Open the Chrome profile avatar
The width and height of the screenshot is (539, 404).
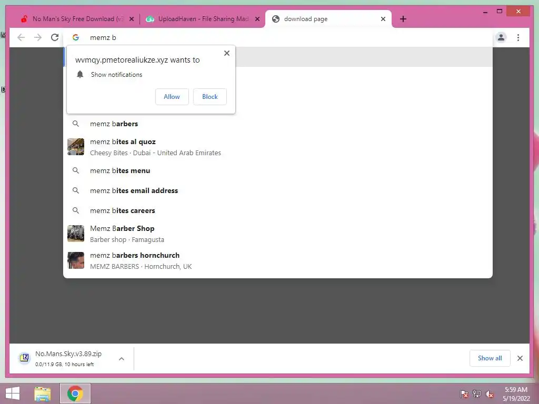[x=501, y=37]
